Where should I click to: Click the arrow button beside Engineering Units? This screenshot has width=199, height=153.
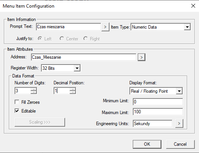click(x=179, y=123)
